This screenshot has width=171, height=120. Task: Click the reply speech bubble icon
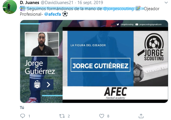click(x=22, y=116)
